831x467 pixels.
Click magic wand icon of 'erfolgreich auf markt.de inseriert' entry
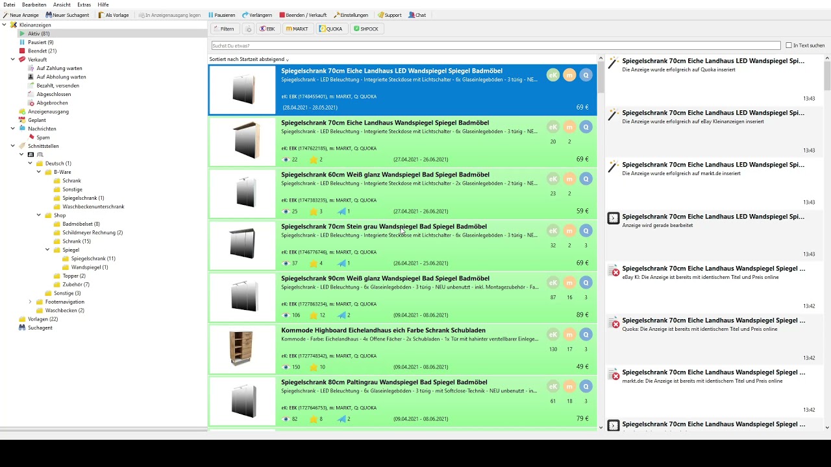(614, 167)
